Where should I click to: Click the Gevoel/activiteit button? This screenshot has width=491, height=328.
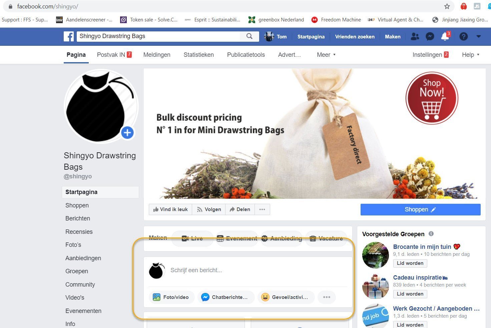pyautogui.click(x=286, y=297)
